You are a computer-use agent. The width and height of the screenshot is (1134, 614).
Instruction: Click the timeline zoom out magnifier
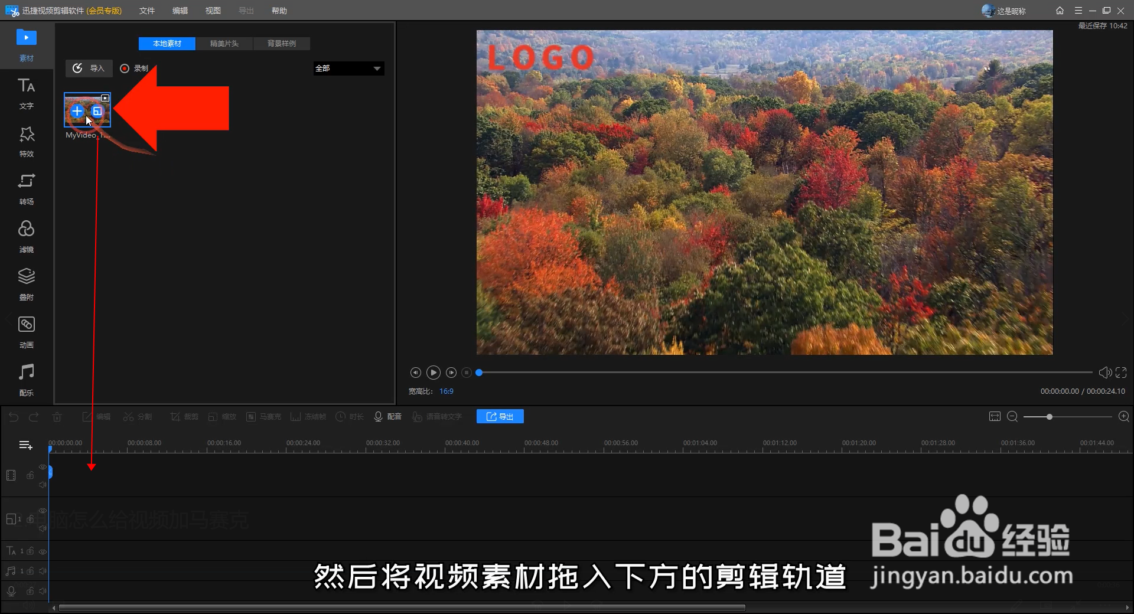[1012, 417]
